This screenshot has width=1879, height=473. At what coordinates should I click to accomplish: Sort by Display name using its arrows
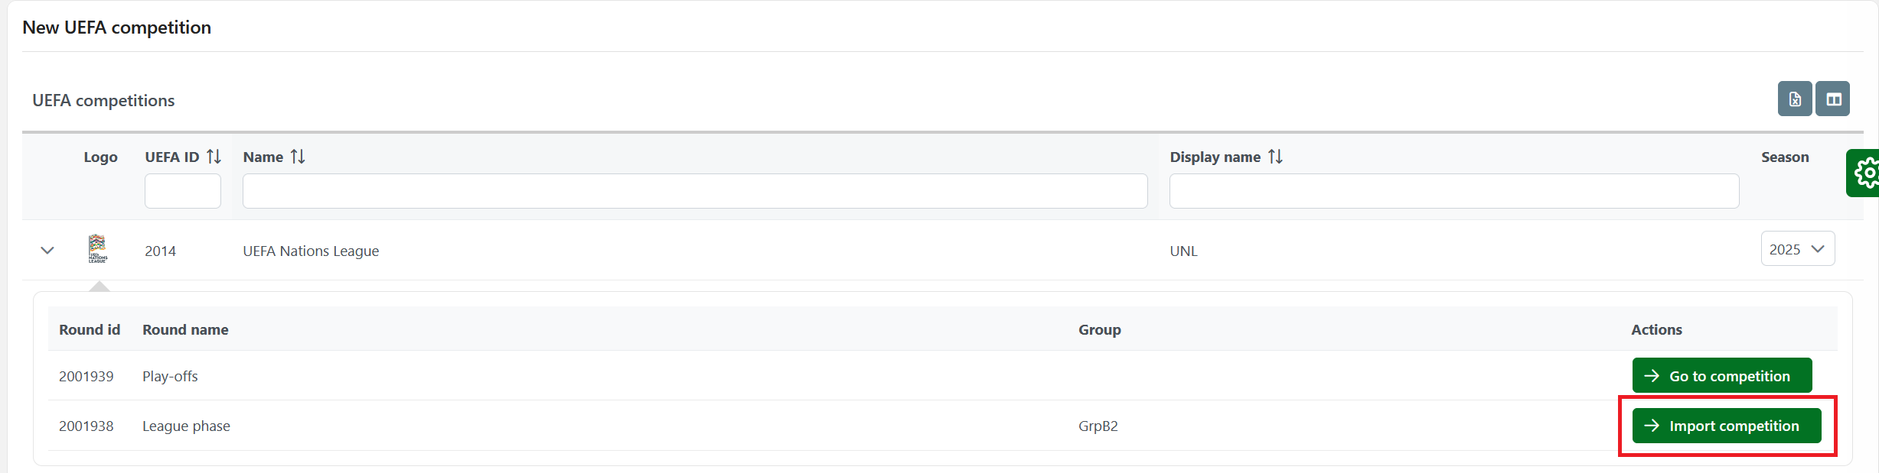point(1275,157)
